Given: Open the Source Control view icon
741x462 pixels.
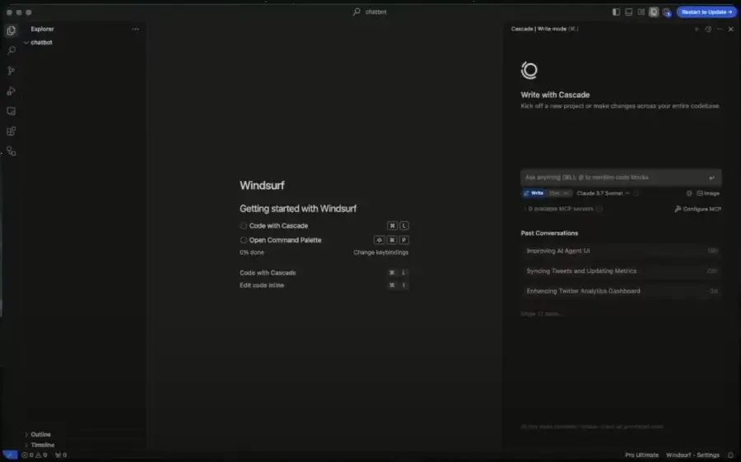Looking at the screenshot, I should coord(12,71).
